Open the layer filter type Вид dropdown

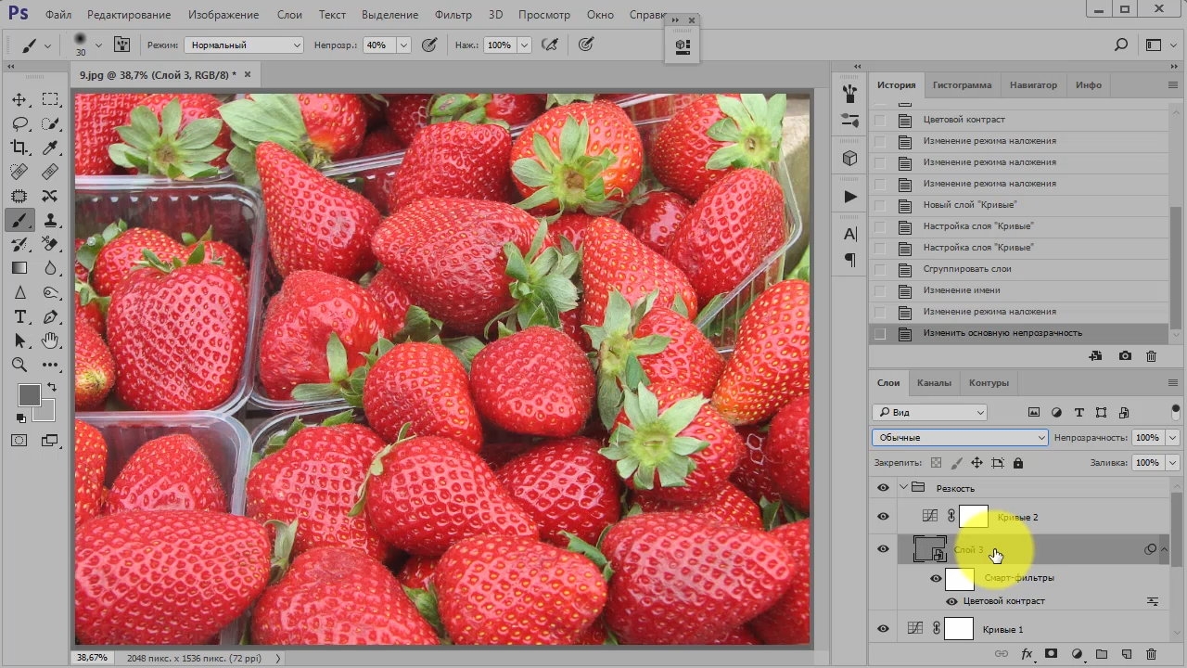929,412
